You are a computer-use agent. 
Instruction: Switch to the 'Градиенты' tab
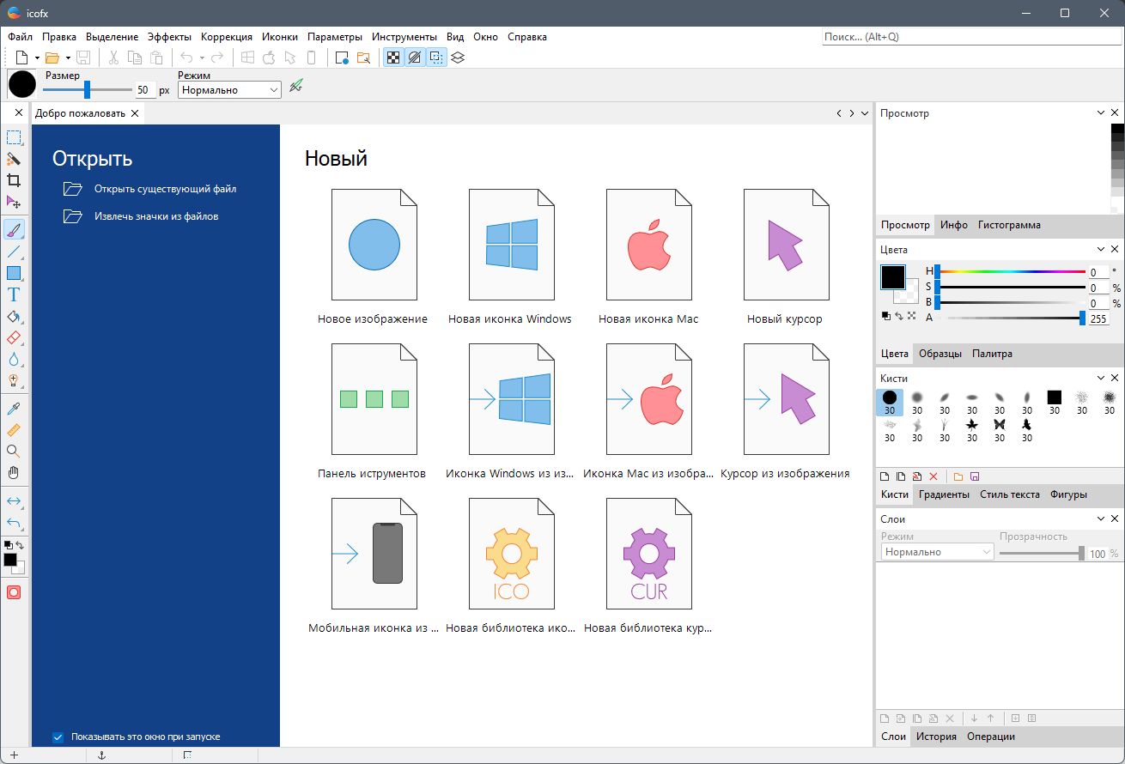tap(944, 494)
